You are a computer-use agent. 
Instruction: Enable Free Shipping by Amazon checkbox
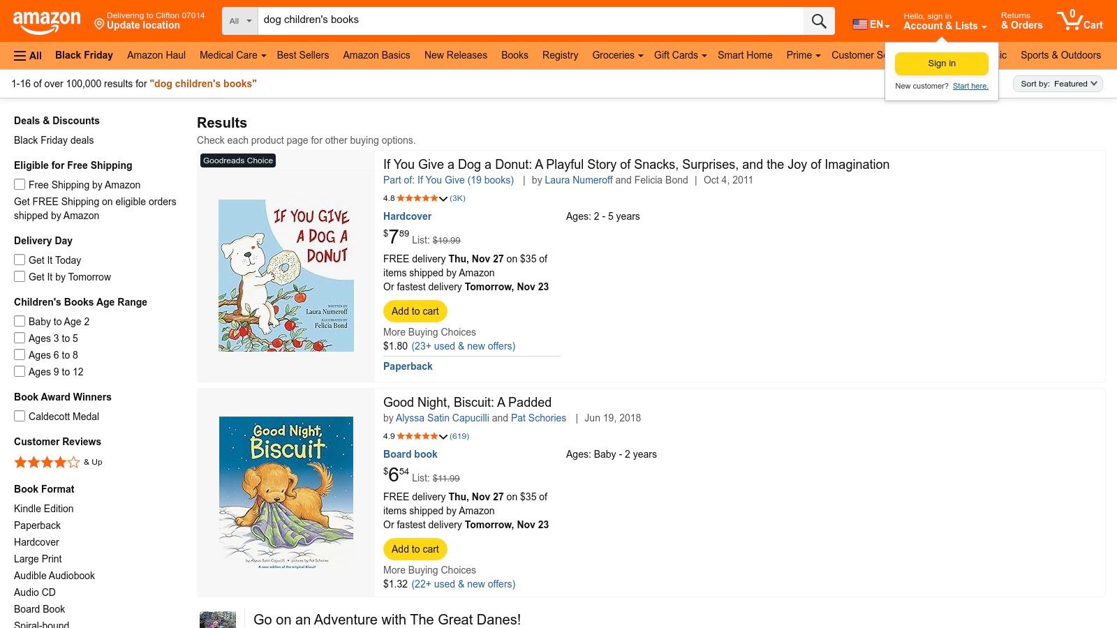tap(20, 185)
